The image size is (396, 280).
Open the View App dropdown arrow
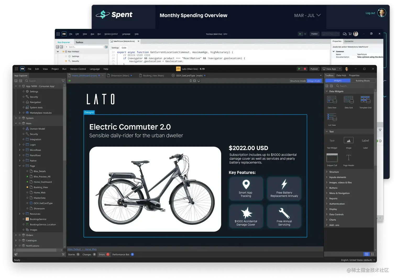pyautogui.click(x=340, y=69)
